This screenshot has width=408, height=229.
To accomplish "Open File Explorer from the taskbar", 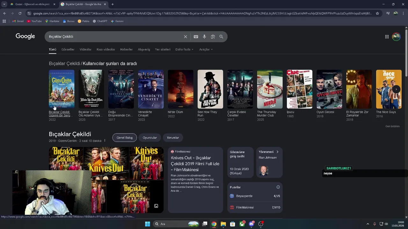I will click(223, 224).
